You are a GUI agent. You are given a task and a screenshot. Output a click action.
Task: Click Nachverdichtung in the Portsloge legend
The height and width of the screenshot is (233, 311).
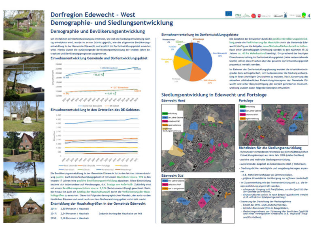[247, 107]
